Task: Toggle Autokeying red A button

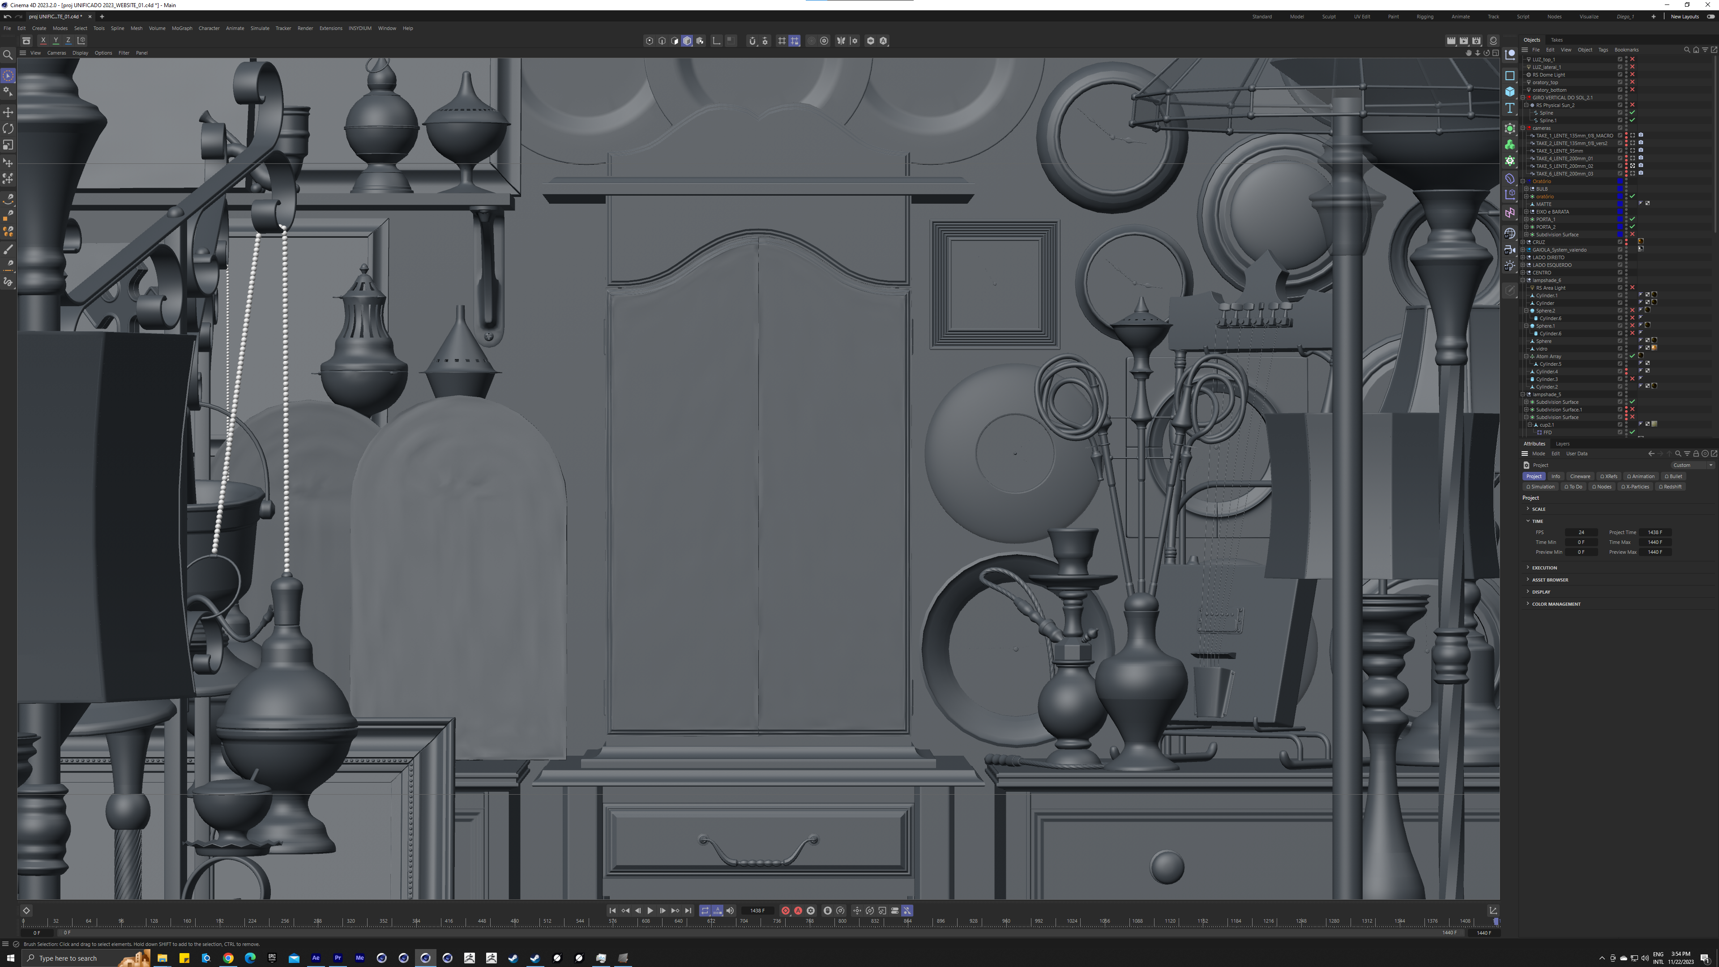Action: 798,910
